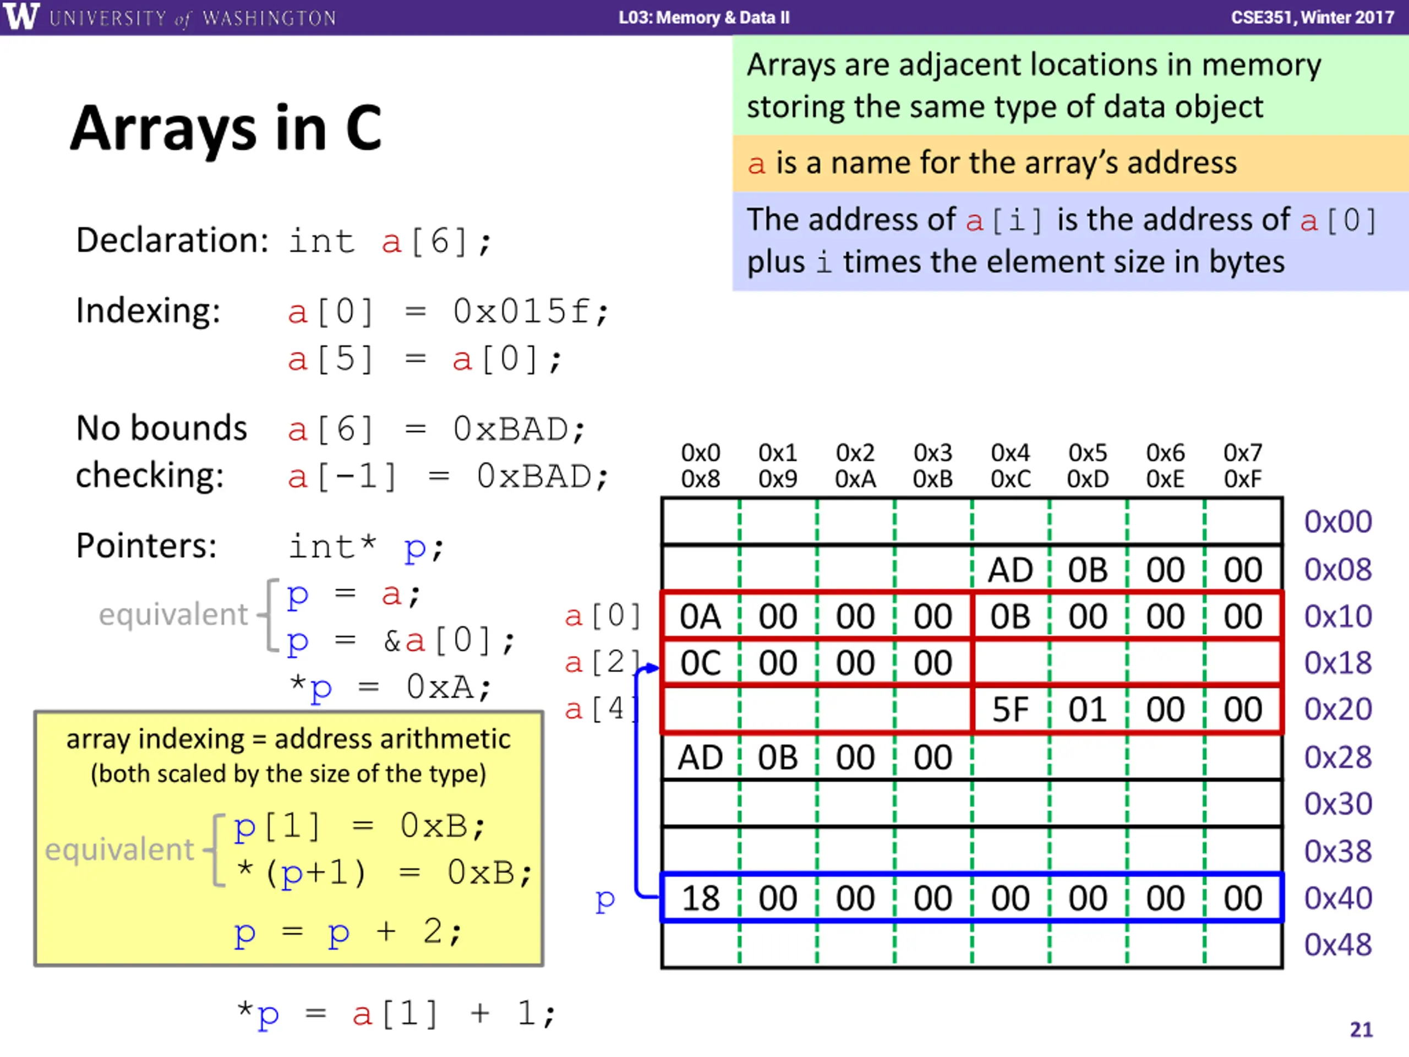Viewport: 1409px width, 1057px height.
Task: Click the University of Washington W logo
Action: pos(21,17)
